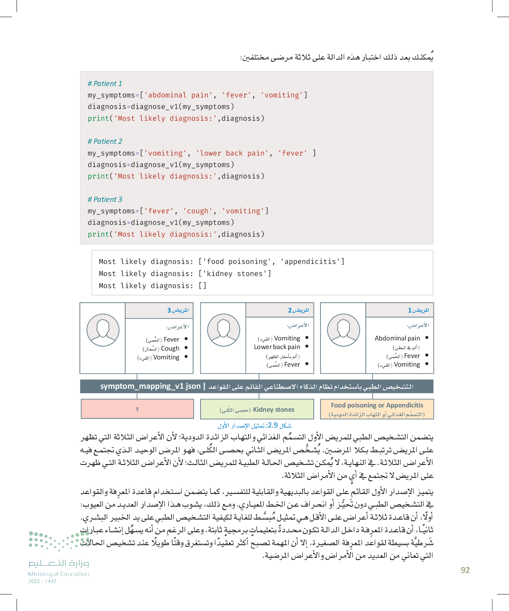
Task: Open the Patient 3 card header
Action: (x=159, y=311)
